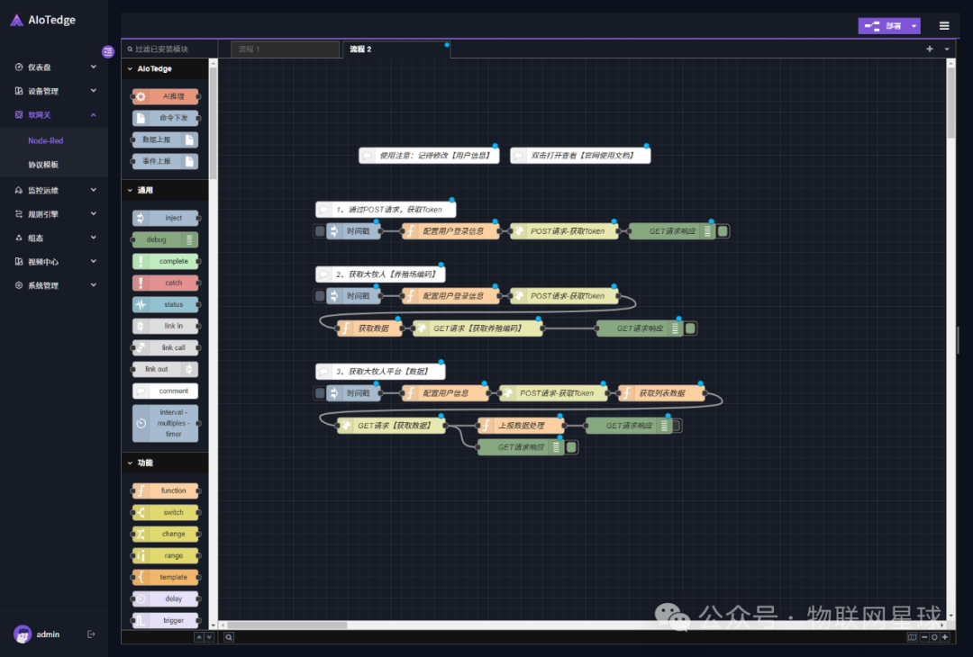Open the Node-Red sidebar link
This screenshot has width=973, height=657.
pos(46,140)
